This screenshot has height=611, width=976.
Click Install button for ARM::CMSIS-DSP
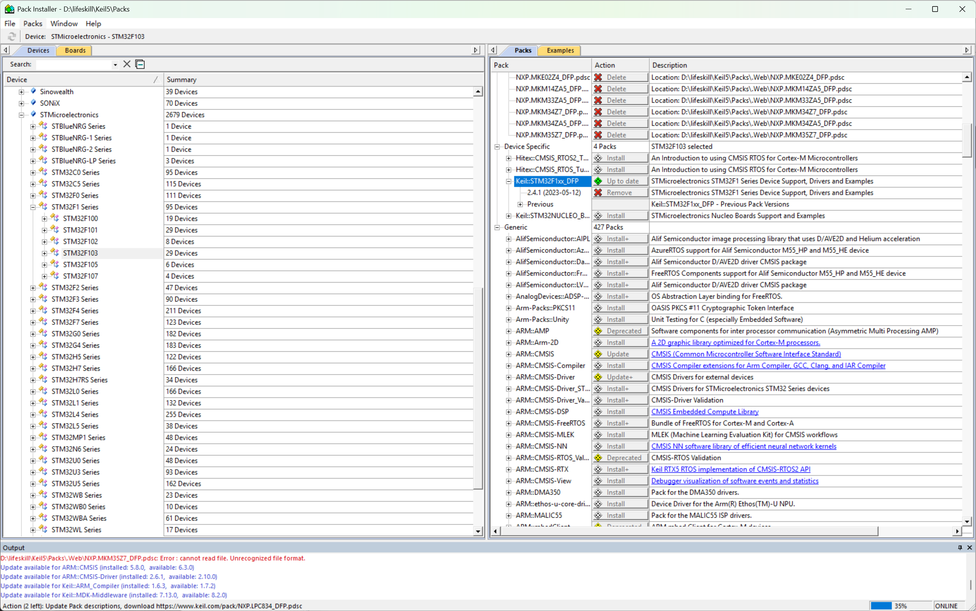(x=620, y=412)
